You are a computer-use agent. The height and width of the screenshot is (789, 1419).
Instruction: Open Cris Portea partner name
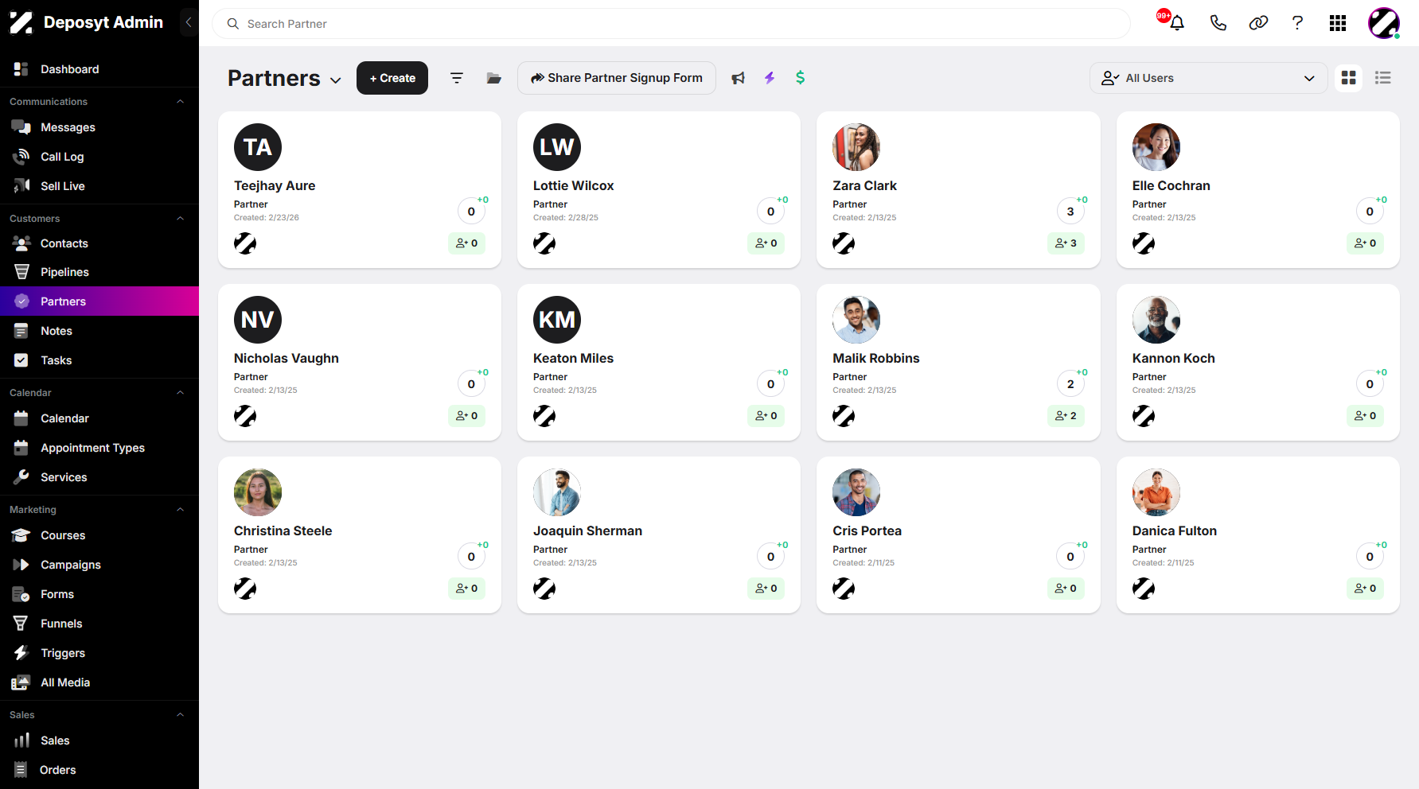coord(867,531)
